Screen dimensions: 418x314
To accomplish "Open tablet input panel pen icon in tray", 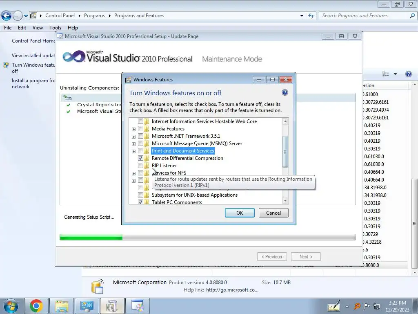I will 334,306.
